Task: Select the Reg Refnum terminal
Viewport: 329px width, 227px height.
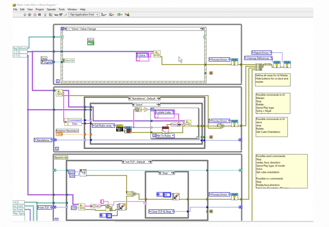Action: (x=20, y=48)
